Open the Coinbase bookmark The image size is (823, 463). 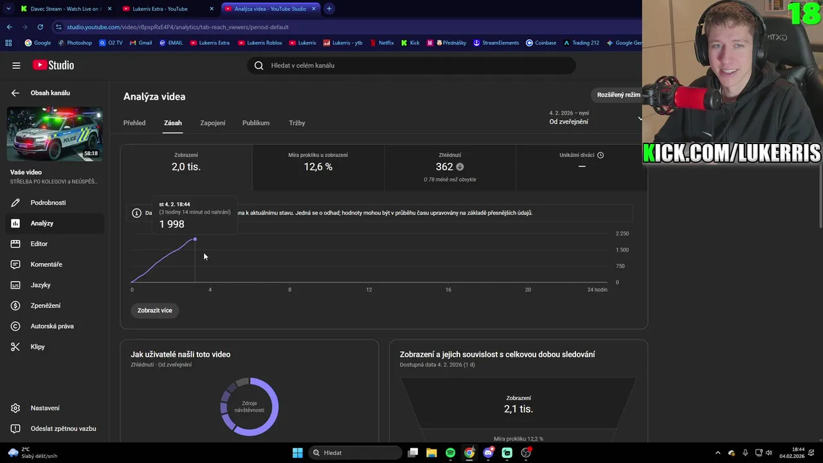pos(541,43)
